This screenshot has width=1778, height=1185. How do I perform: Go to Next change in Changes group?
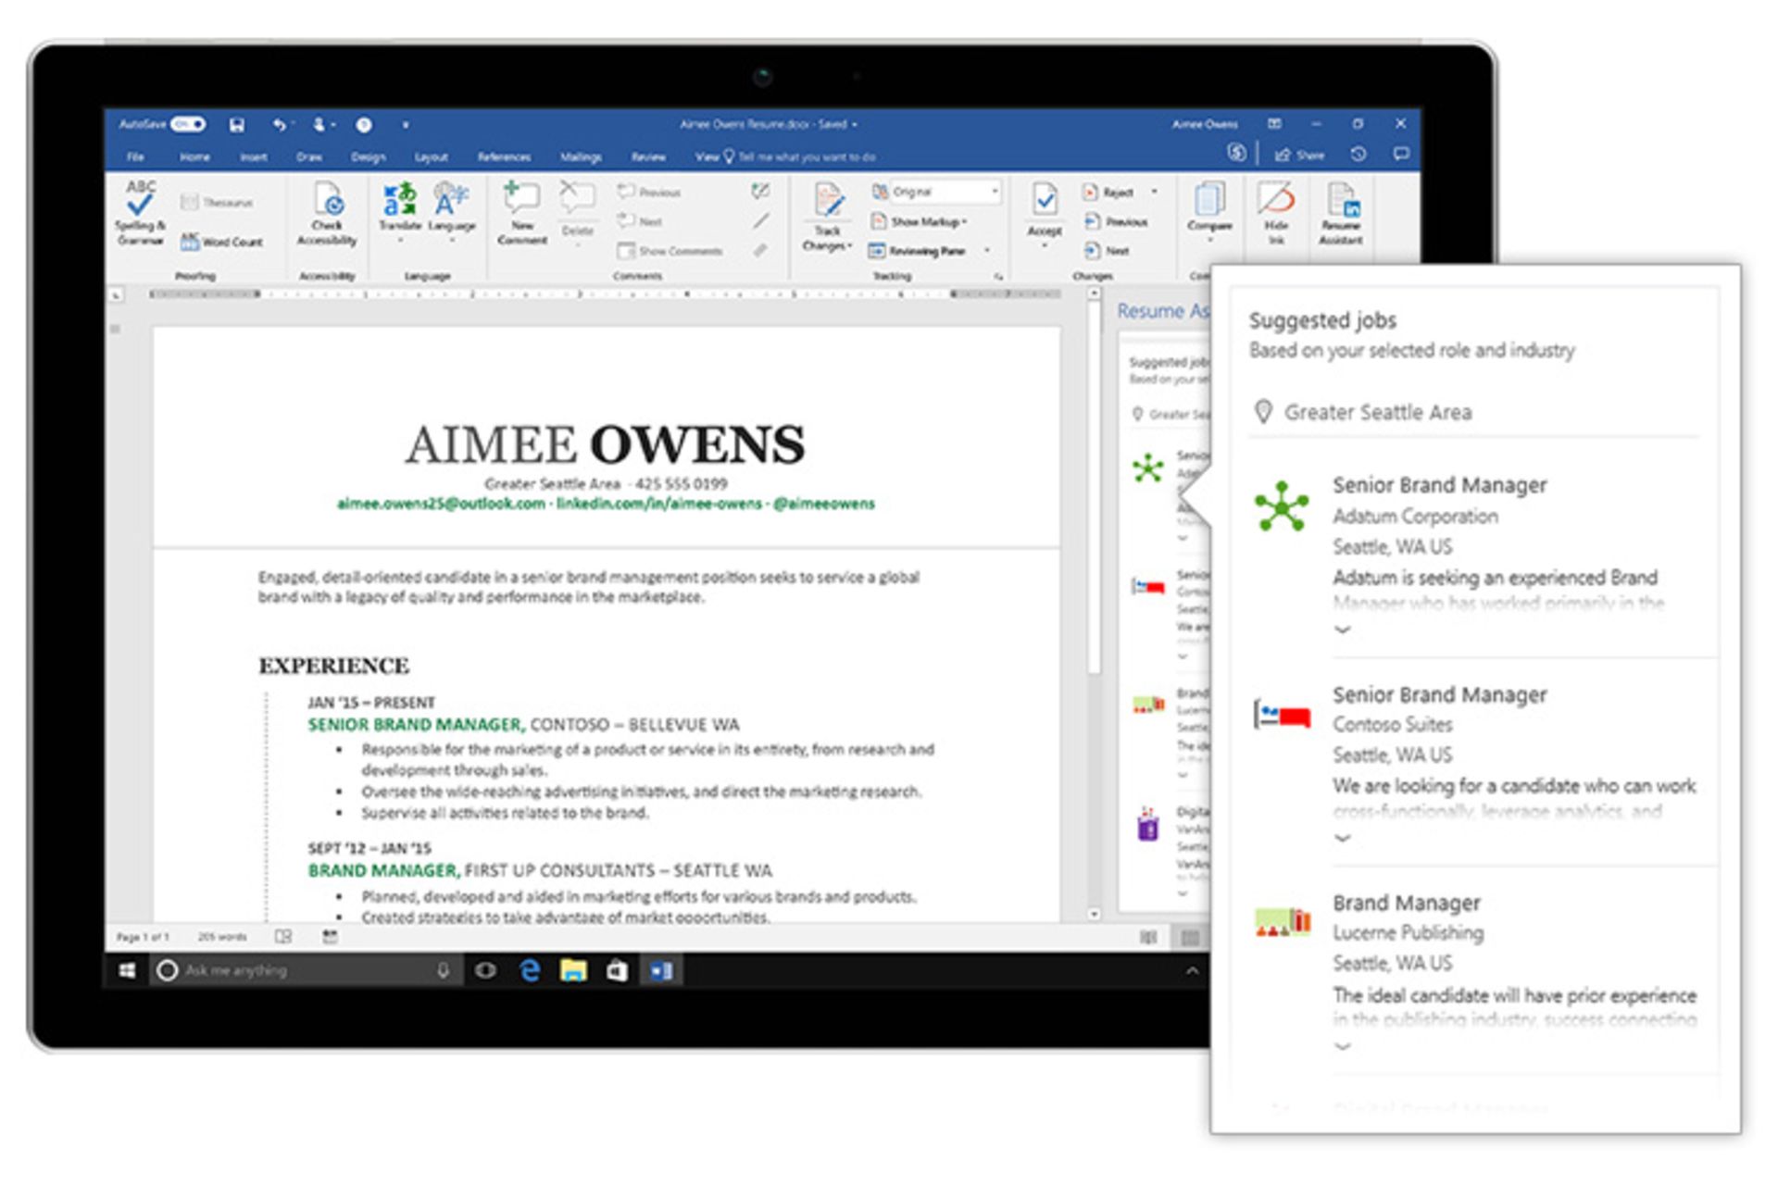[x=1106, y=251]
